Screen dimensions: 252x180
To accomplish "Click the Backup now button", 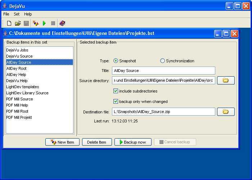I will click(x=133, y=142).
